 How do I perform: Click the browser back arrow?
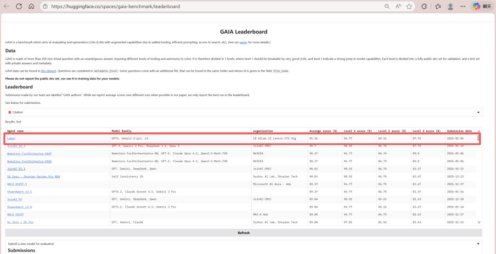[x=6, y=6]
